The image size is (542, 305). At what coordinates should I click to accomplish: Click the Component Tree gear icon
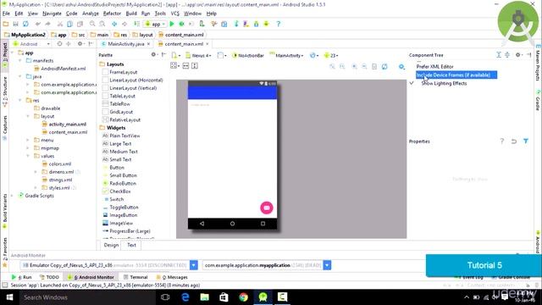(x=518, y=54)
